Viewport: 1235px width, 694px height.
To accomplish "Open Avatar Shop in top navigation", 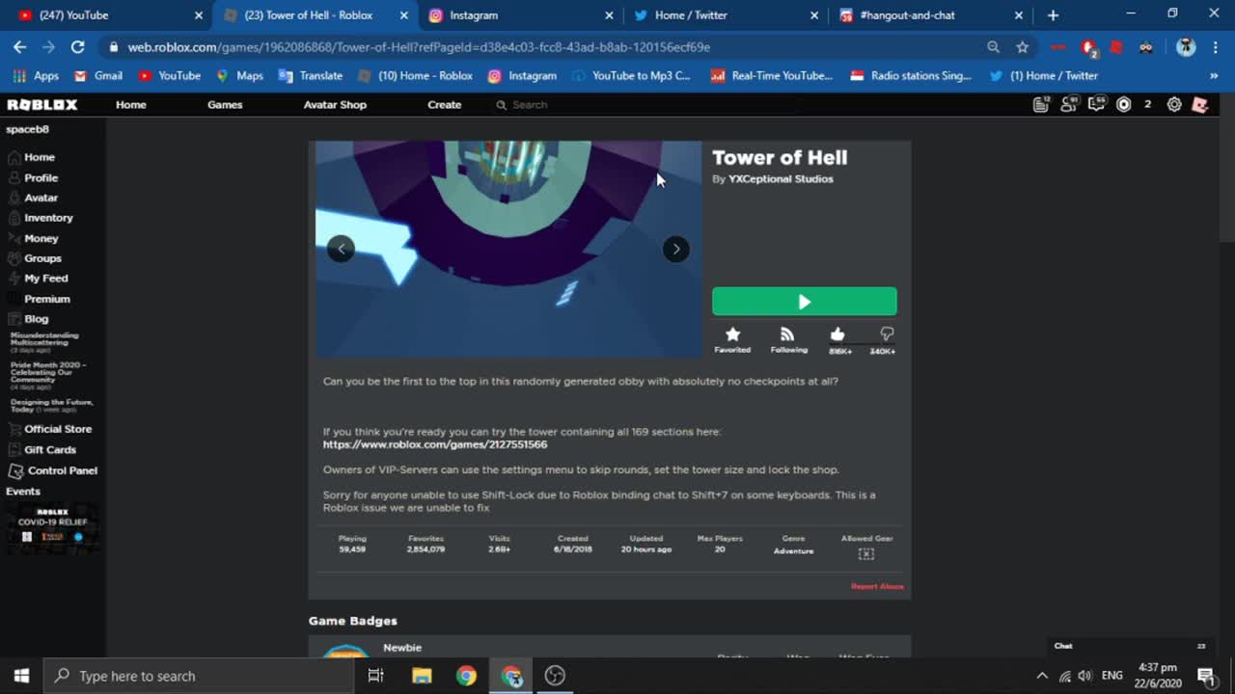I will [x=335, y=105].
